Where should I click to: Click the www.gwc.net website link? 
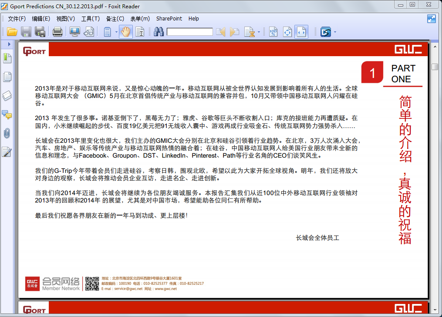pos(166,289)
